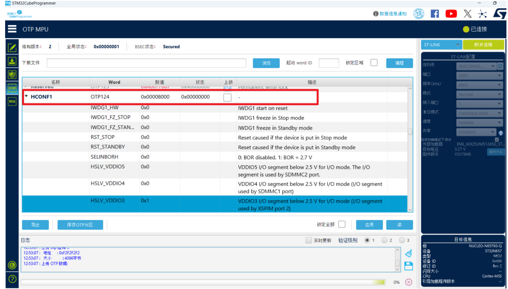The image size is (508, 289).
Task: Open the Erasing & Programming download panel
Action: coord(12,61)
